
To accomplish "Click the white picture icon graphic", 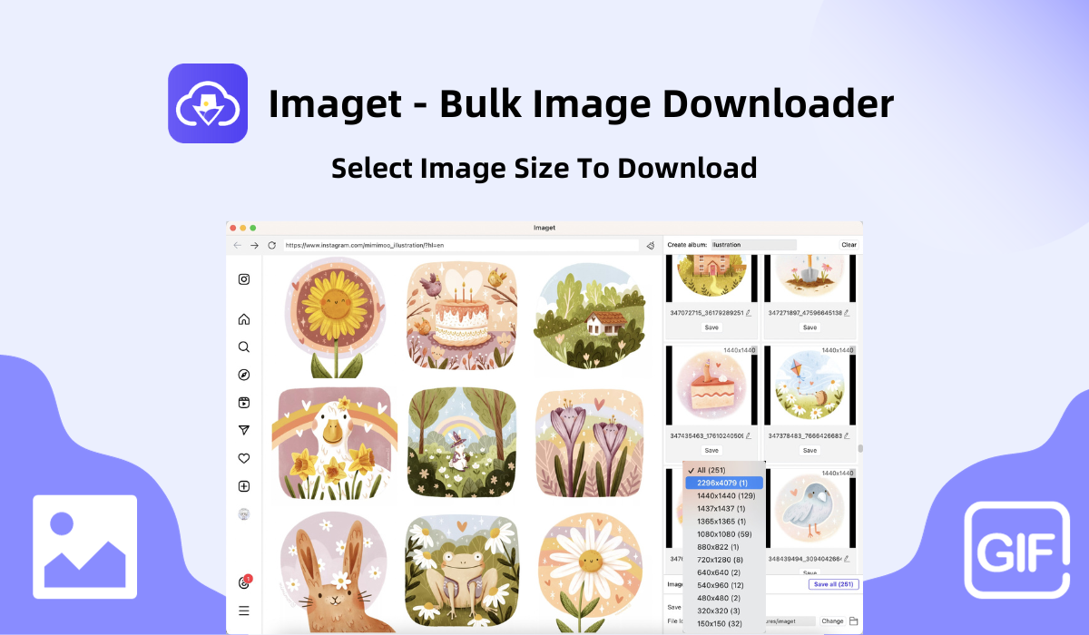I will 85,547.
